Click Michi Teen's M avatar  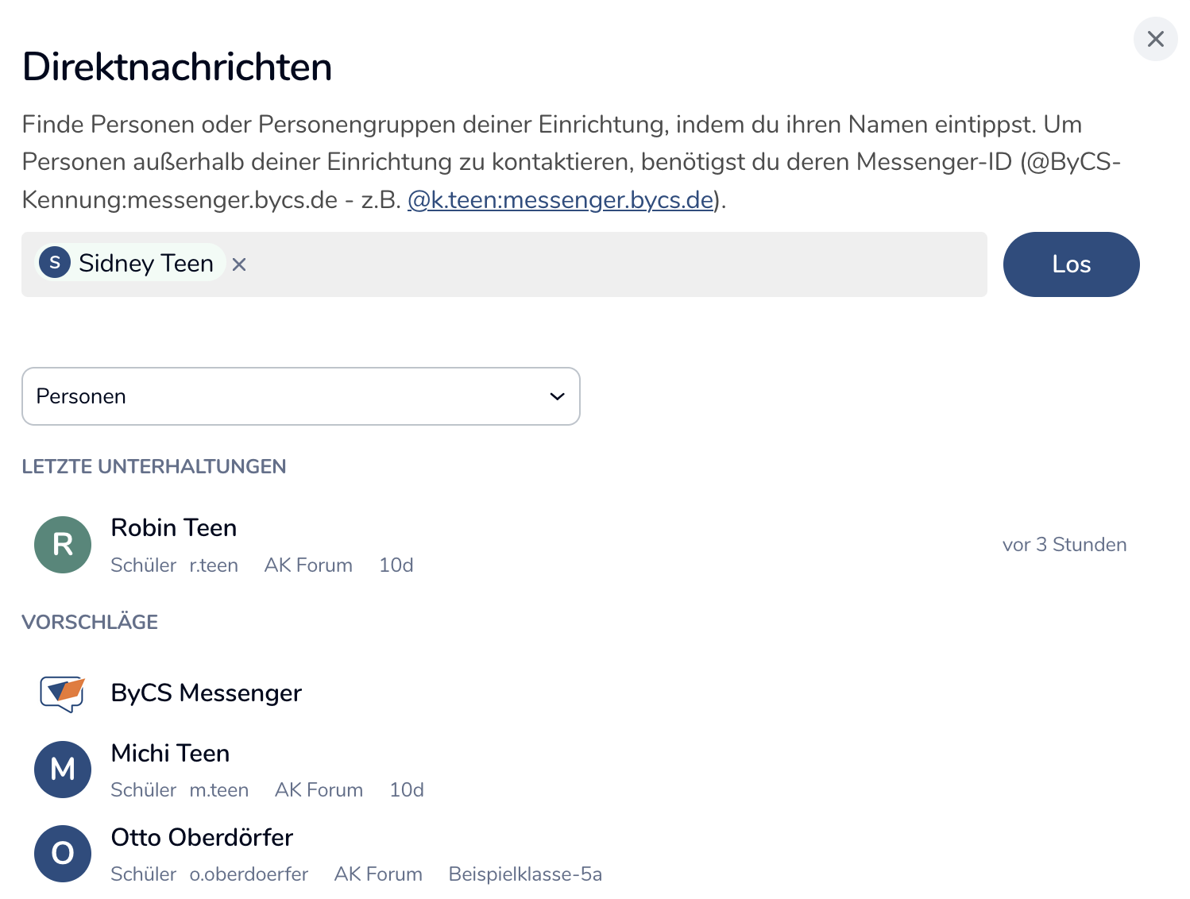point(63,770)
